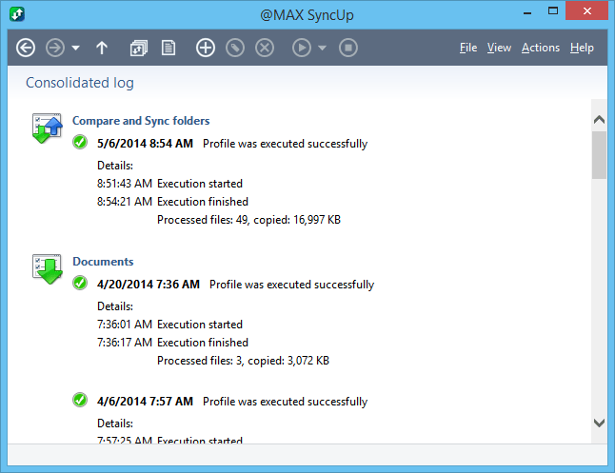Click the Delete profile X icon
This screenshot has width=615, height=473.
(265, 48)
